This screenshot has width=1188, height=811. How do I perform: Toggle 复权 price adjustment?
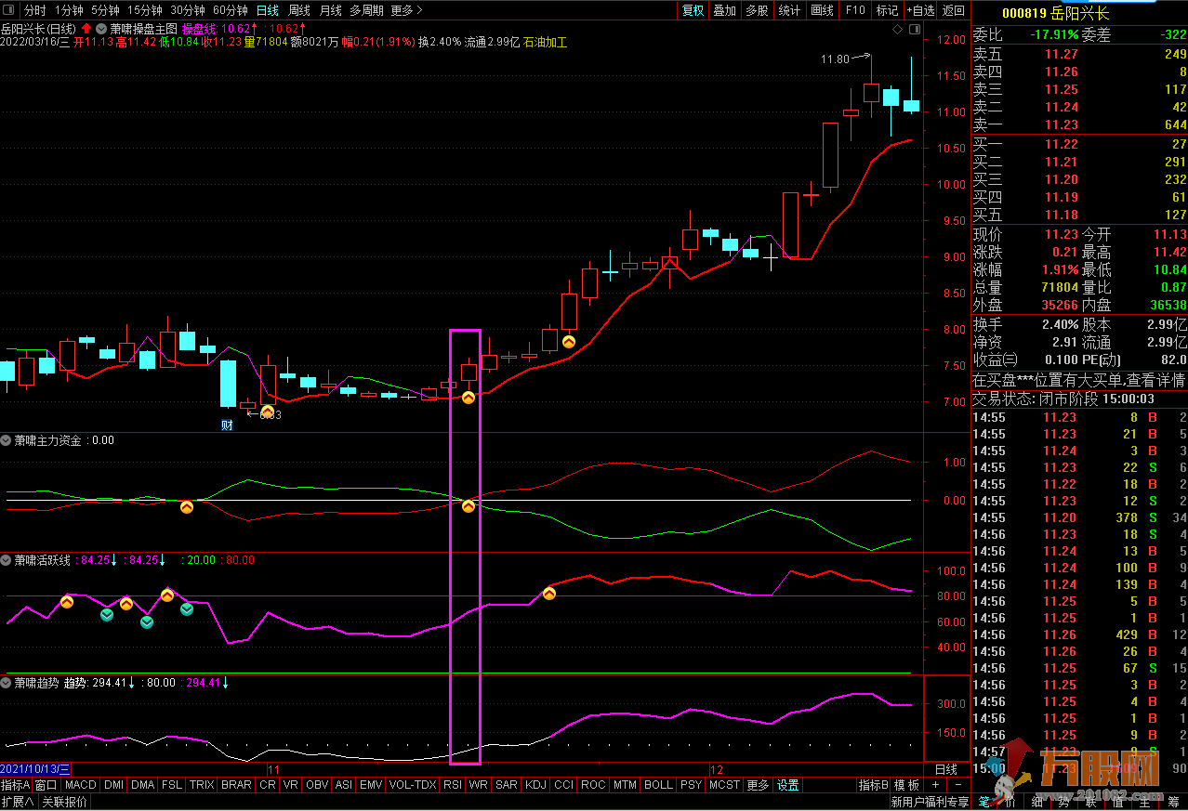pos(693,10)
